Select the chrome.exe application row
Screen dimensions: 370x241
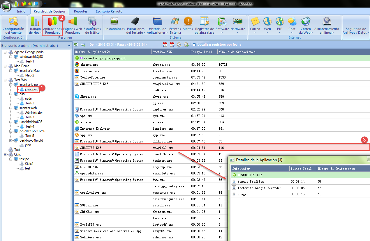click(x=117, y=65)
